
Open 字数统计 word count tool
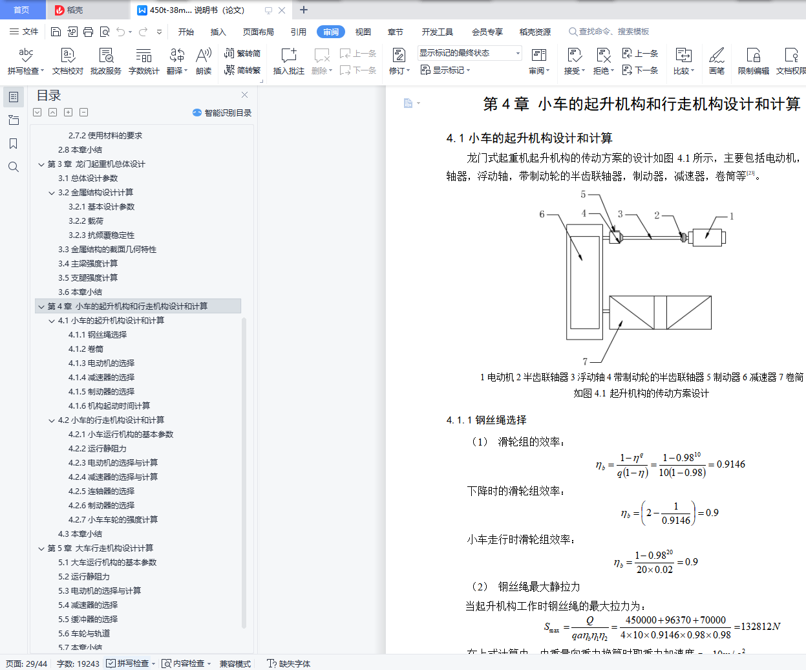click(143, 61)
